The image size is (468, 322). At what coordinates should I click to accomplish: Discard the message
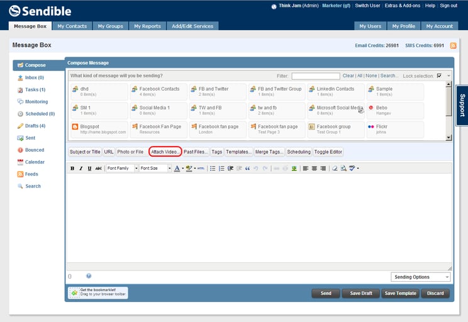[x=435, y=293]
